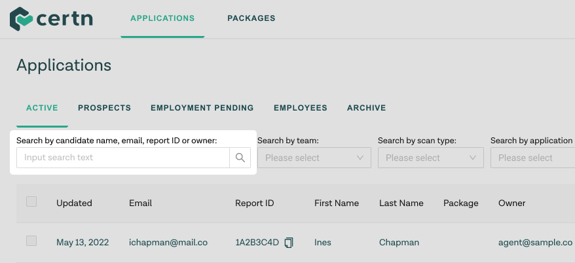Switch to the Employees tab
The height and width of the screenshot is (263, 575).
[x=300, y=108]
